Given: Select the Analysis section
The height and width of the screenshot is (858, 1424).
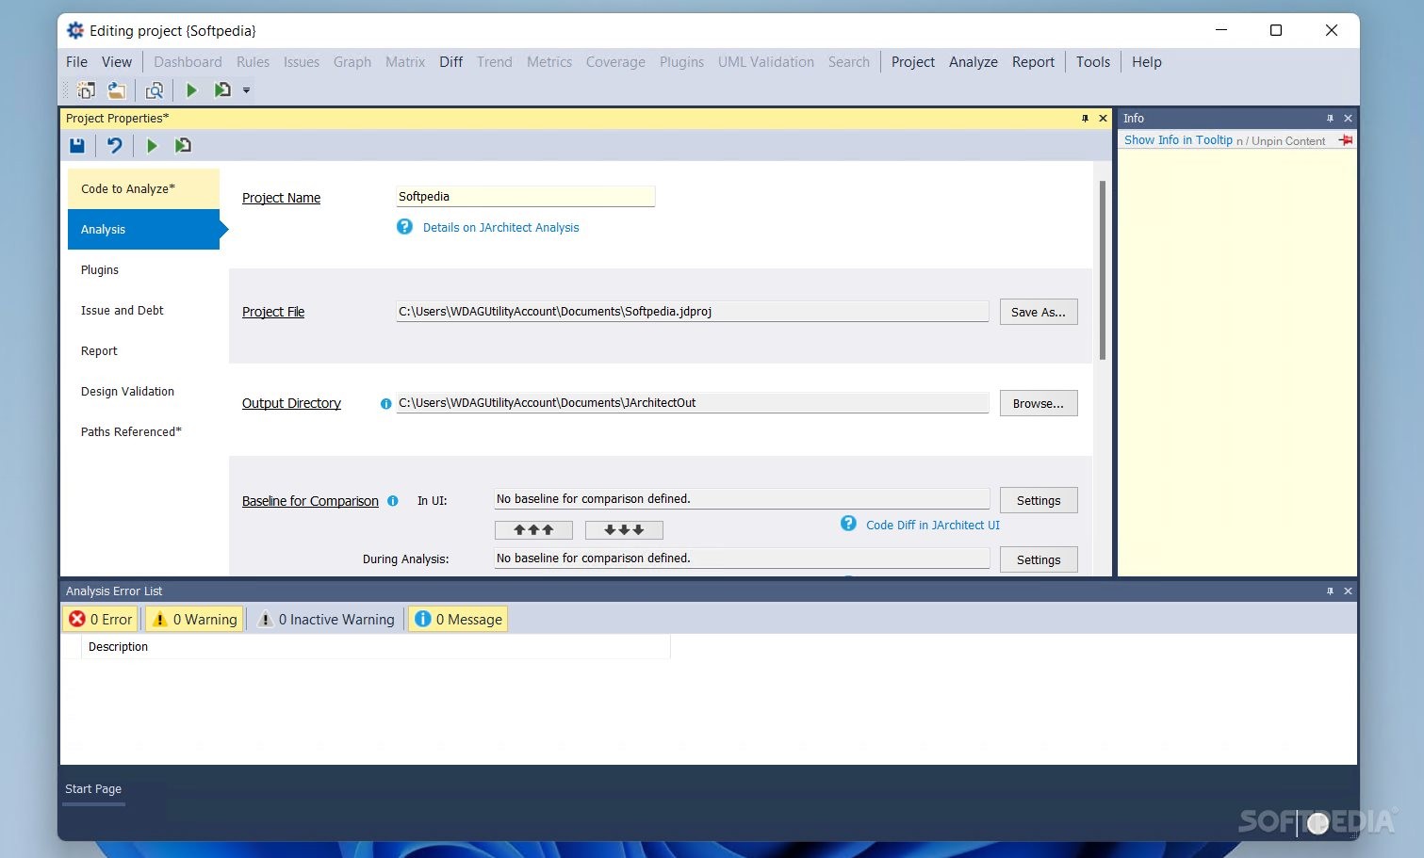Looking at the screenshot, I should pos(143,230).
